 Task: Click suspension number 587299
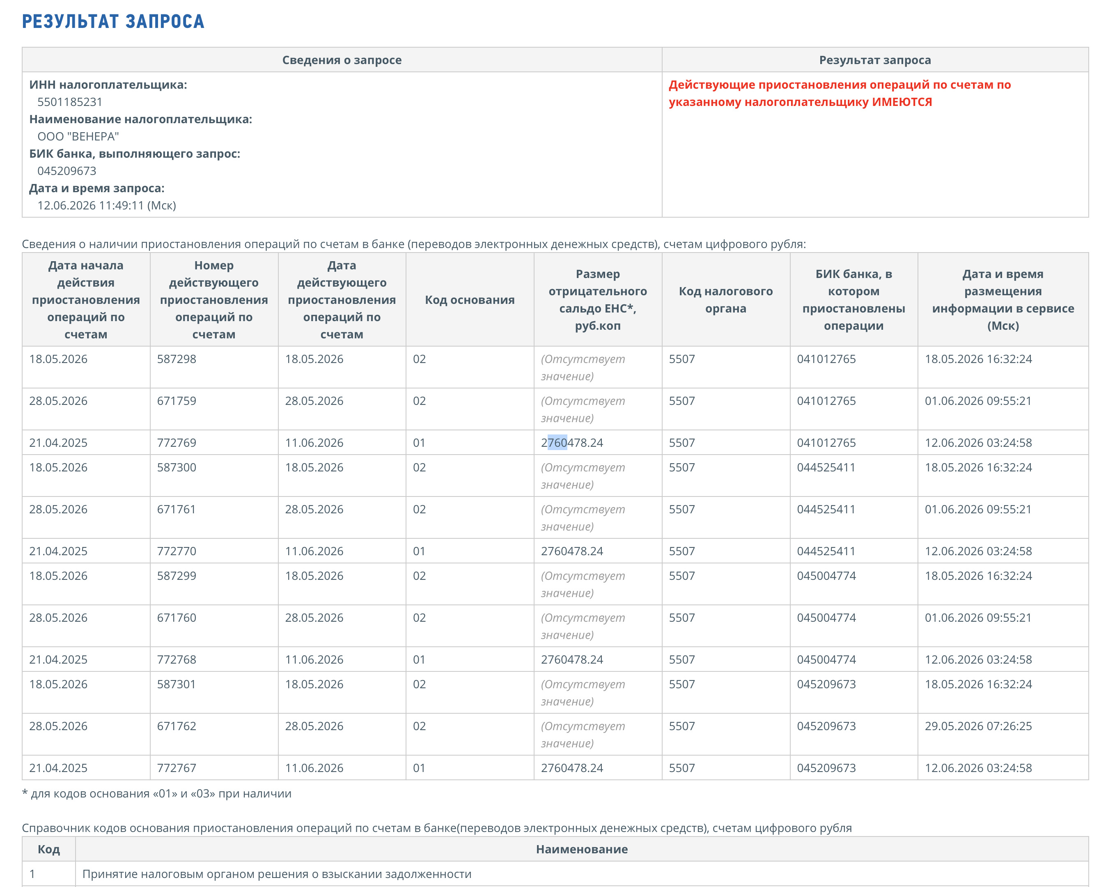click(177, 576)
